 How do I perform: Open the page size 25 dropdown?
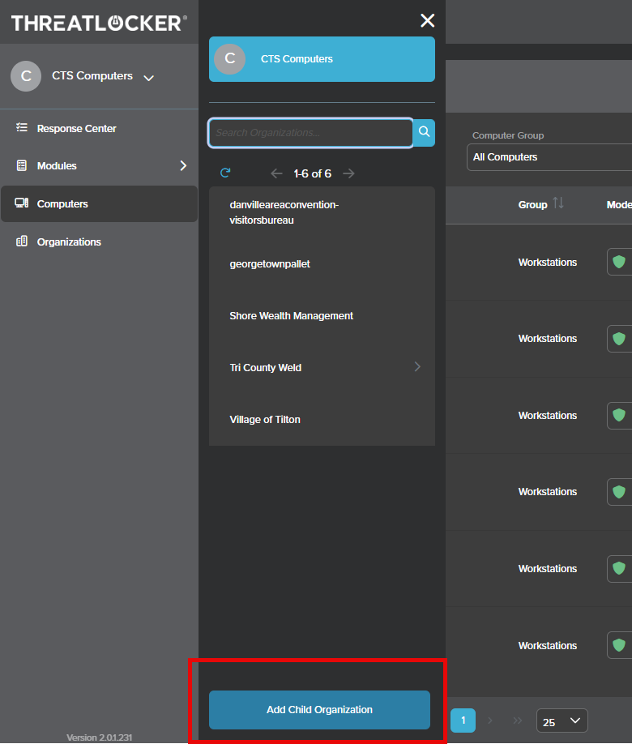pyautogui.click(x=562, y=720)
